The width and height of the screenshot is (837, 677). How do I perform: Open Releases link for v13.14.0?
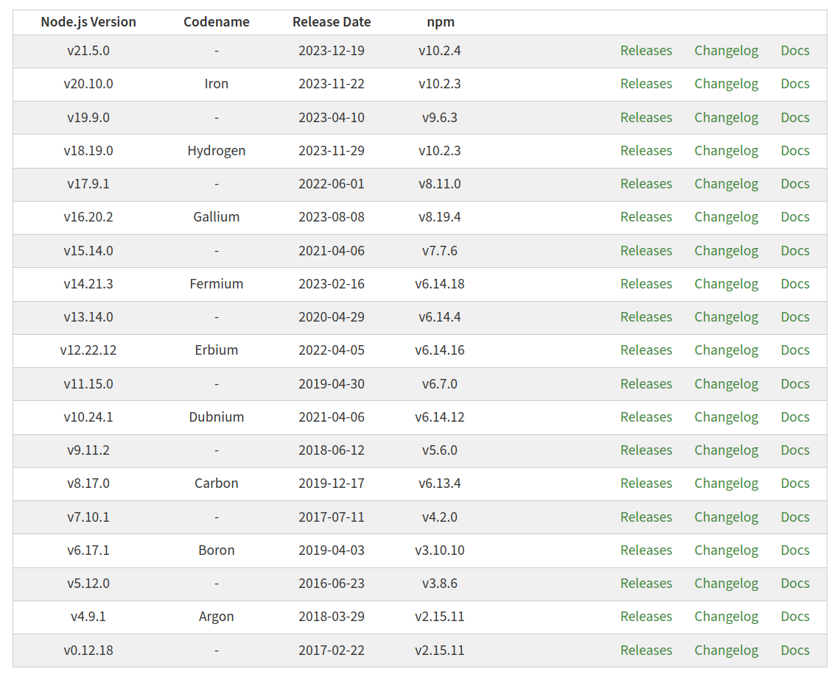click(x=646, y=316)
